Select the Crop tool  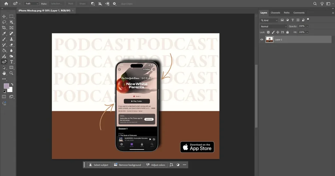4,27
